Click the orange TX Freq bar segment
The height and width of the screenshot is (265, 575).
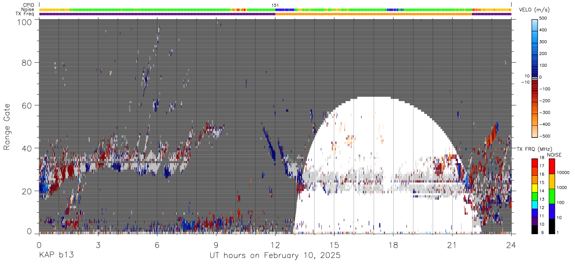(374, 14)
